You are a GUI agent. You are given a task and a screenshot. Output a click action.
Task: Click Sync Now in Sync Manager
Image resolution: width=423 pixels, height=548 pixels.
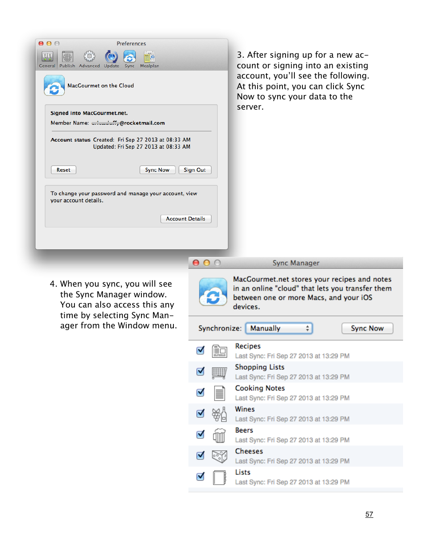tap(368, 328)
